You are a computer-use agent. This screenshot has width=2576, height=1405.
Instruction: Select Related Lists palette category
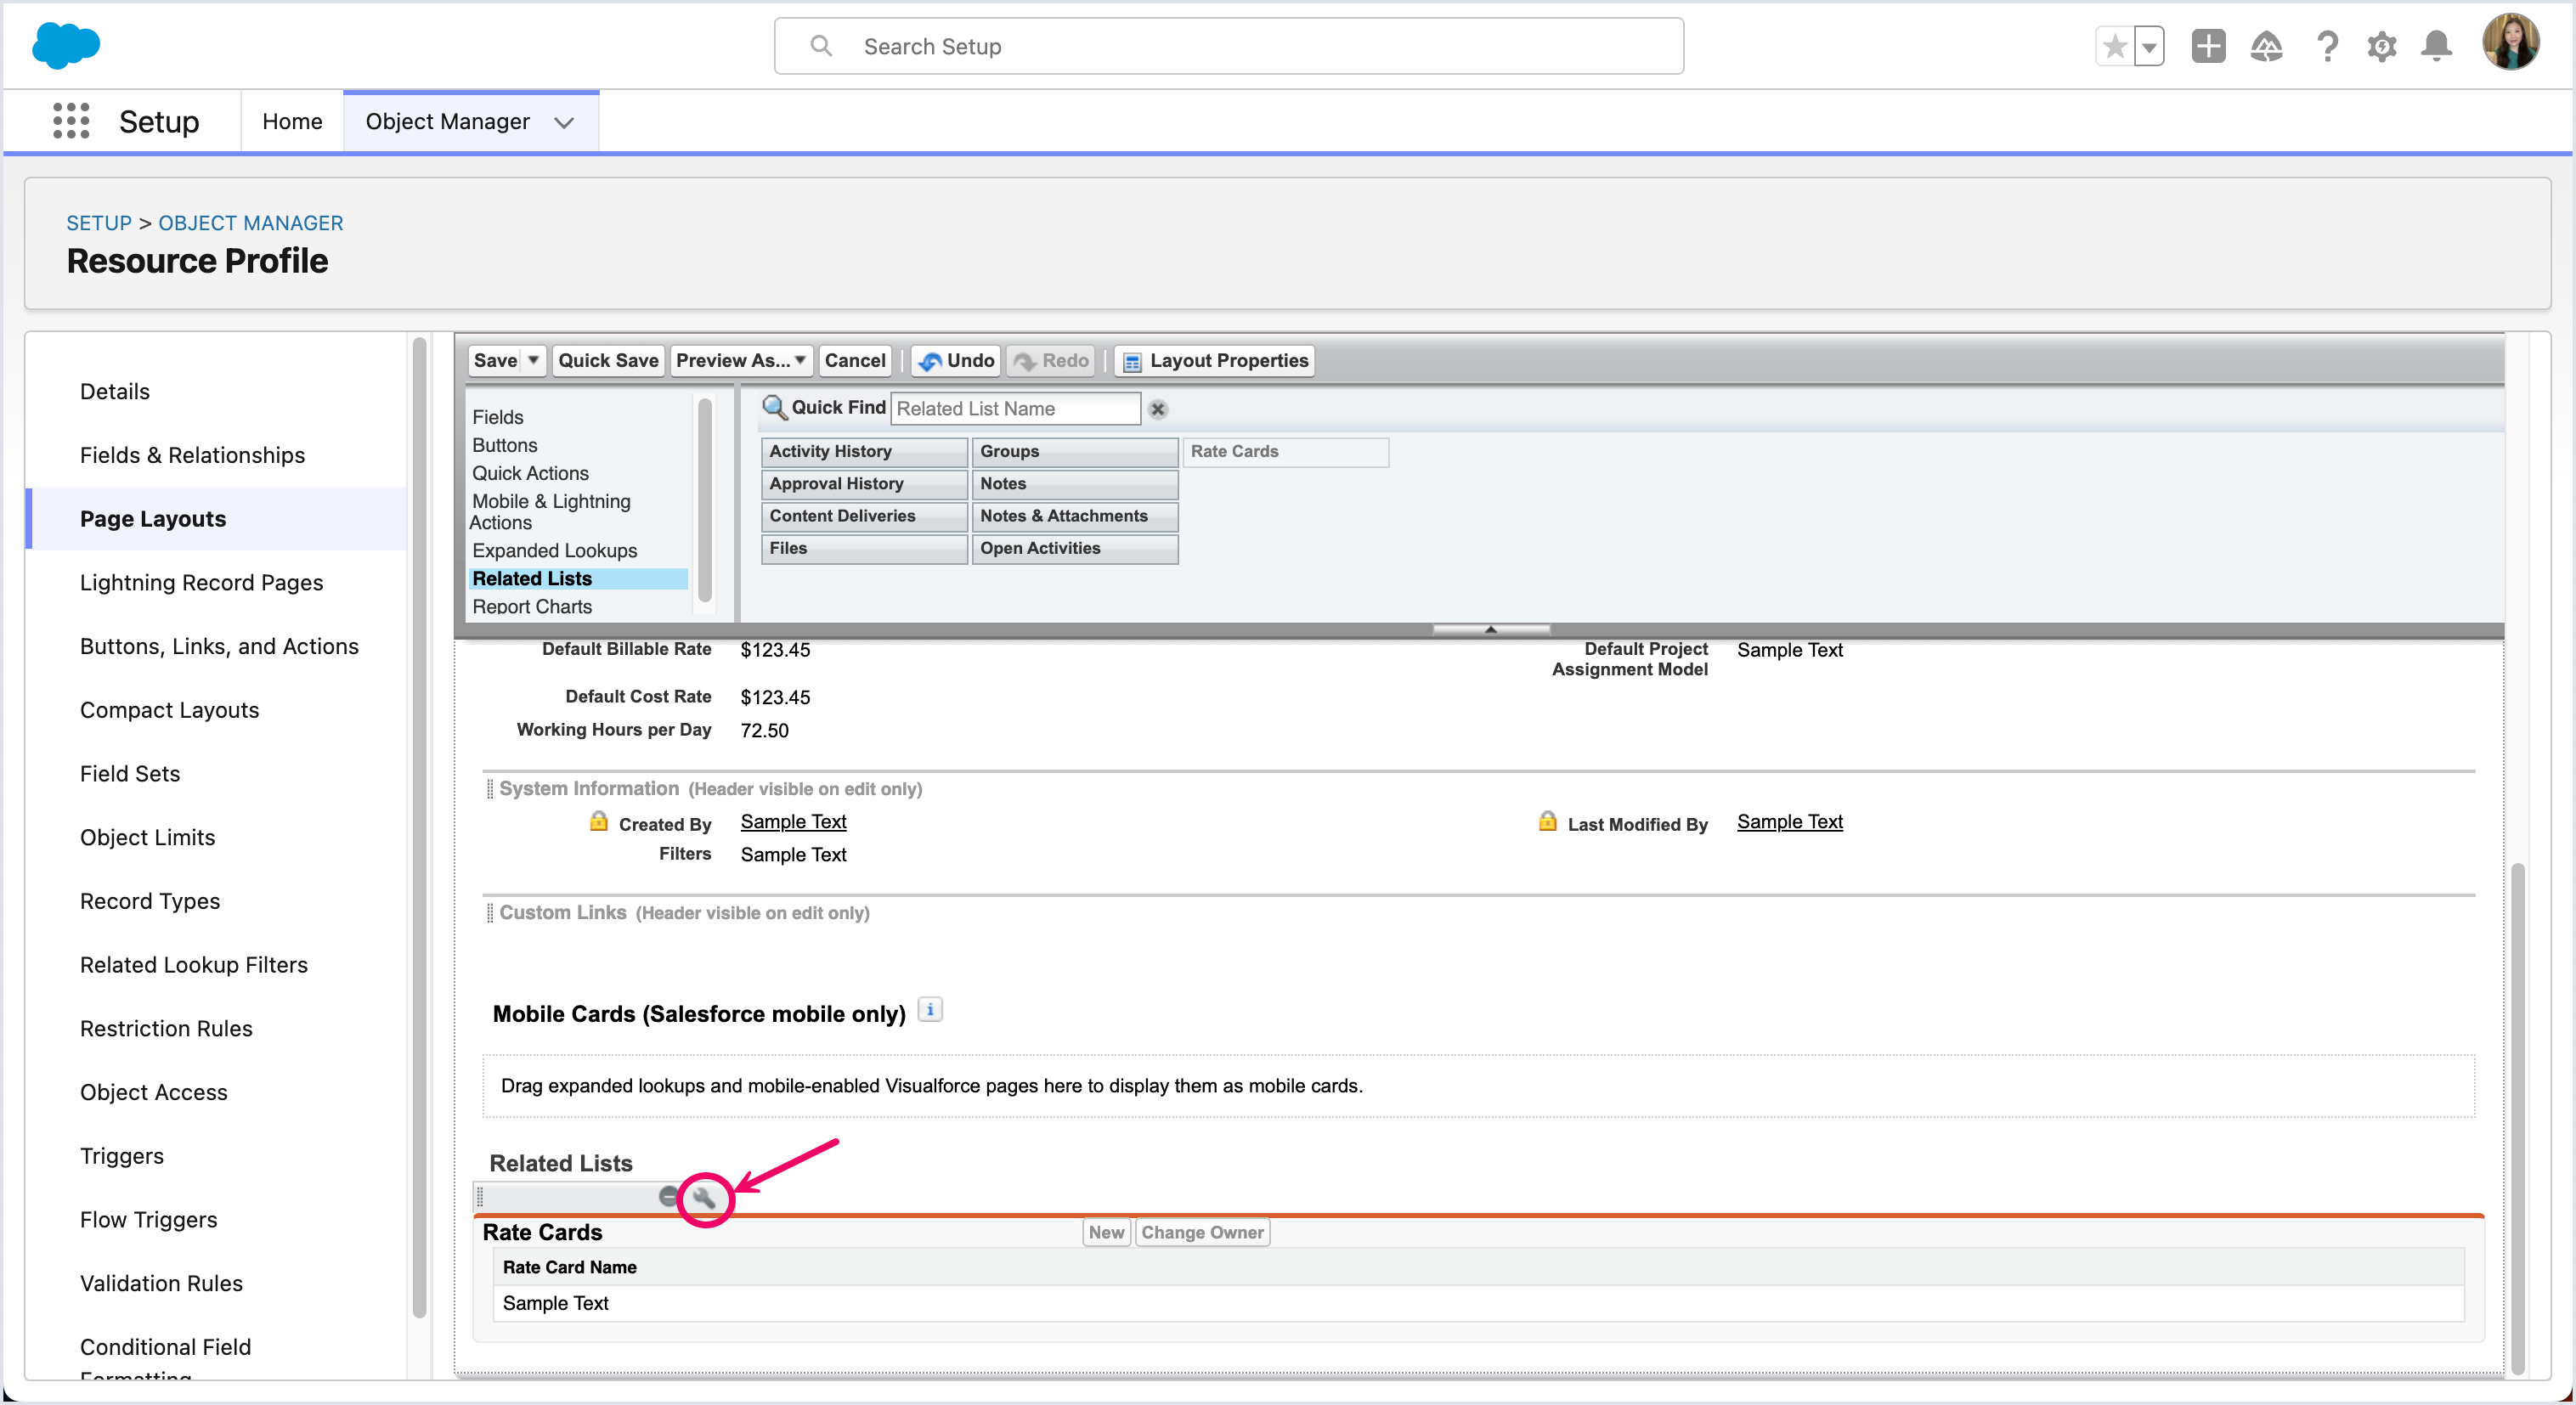[x=579, y=578]
